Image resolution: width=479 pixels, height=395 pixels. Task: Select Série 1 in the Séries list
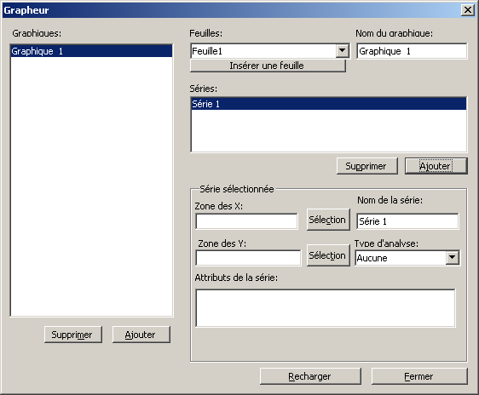[x=328, y=104]
